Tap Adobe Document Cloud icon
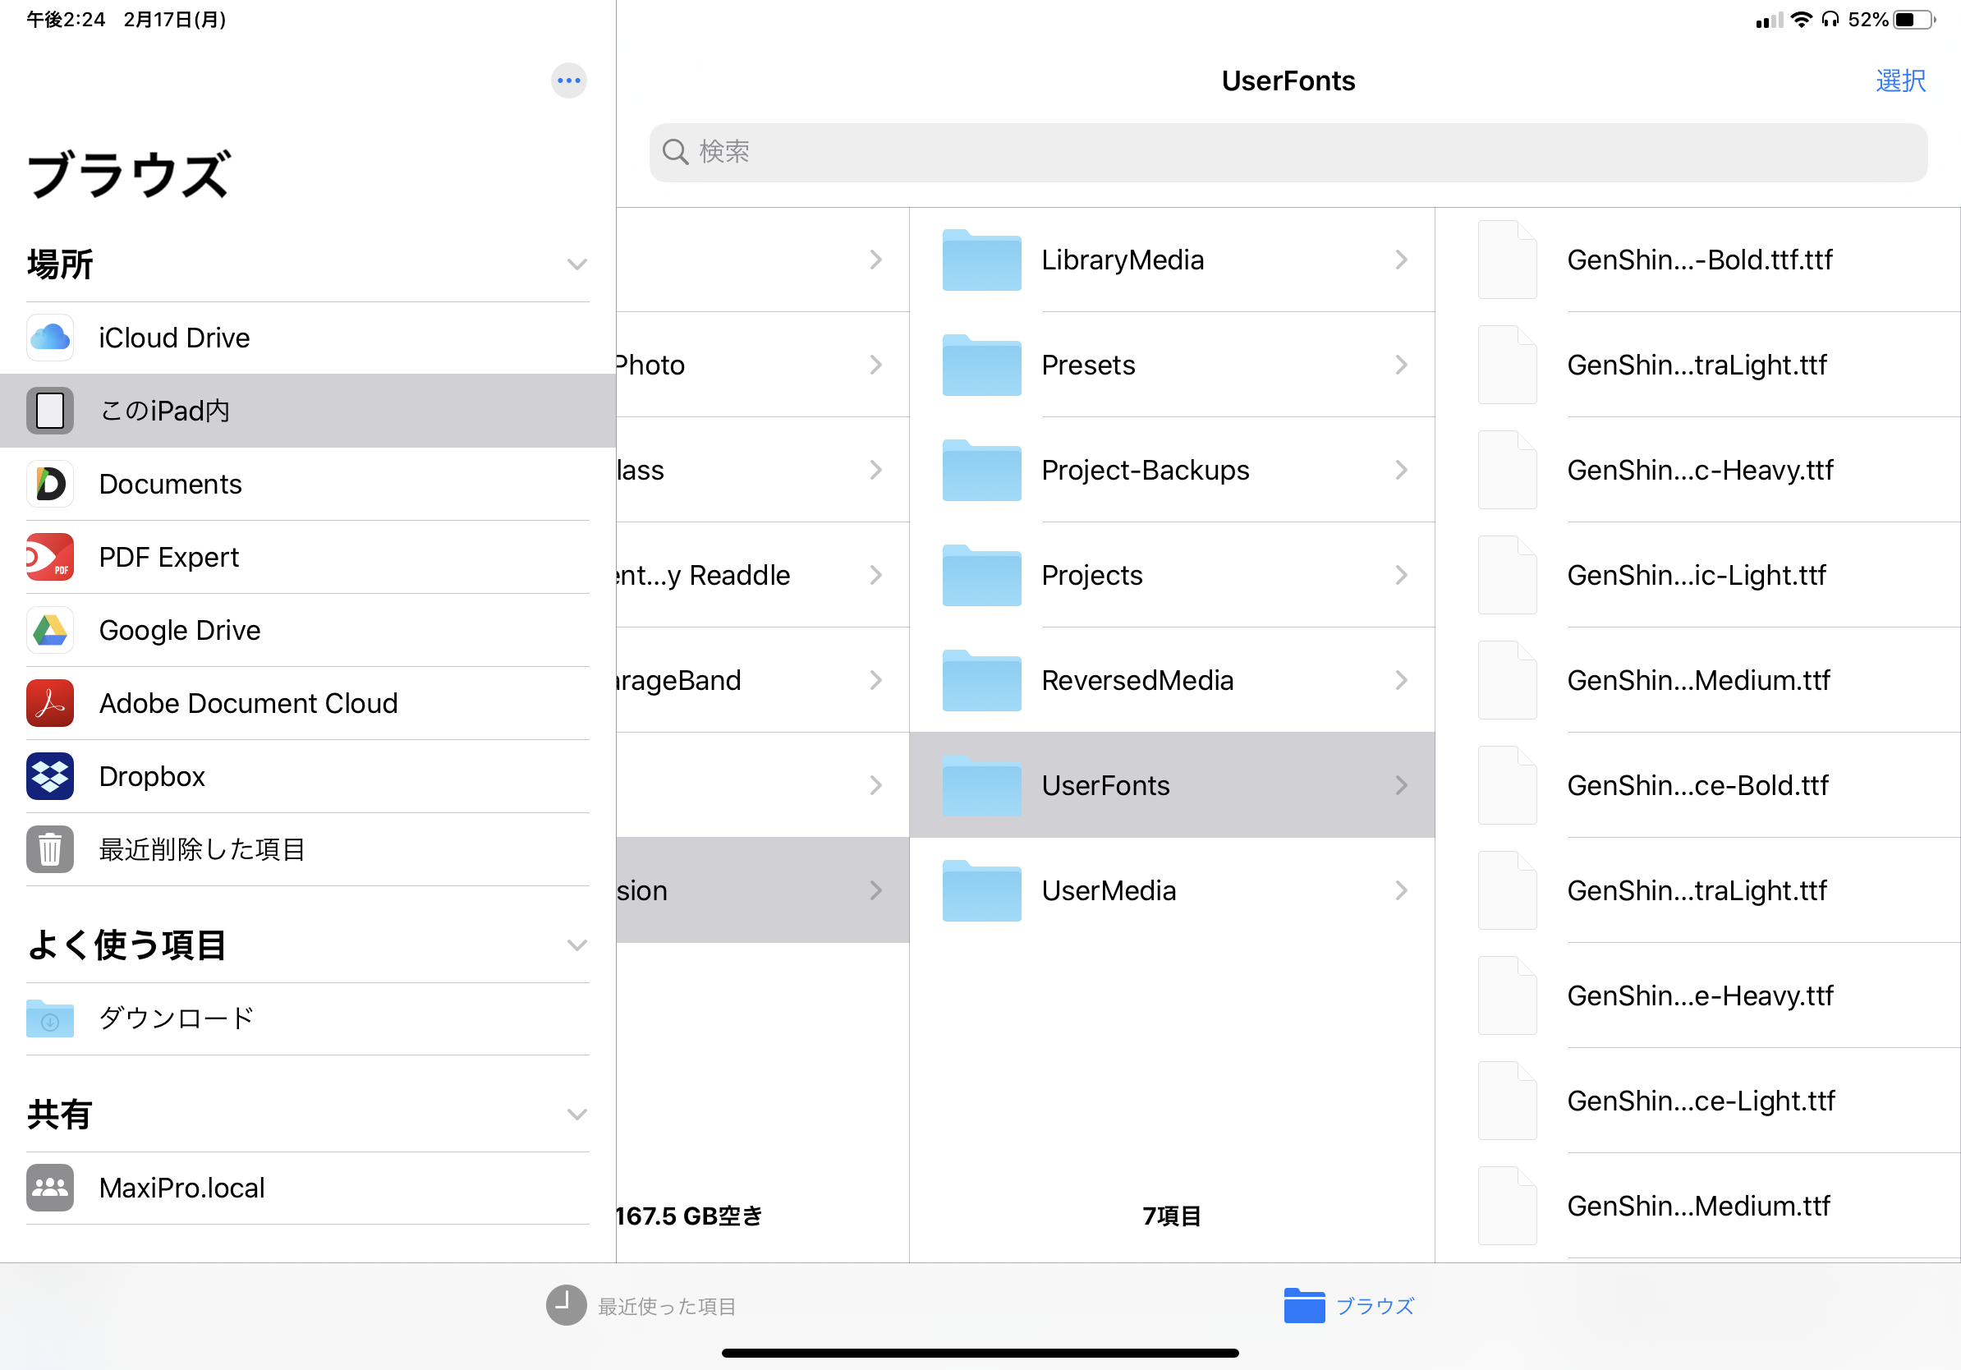 pos(49,703)
